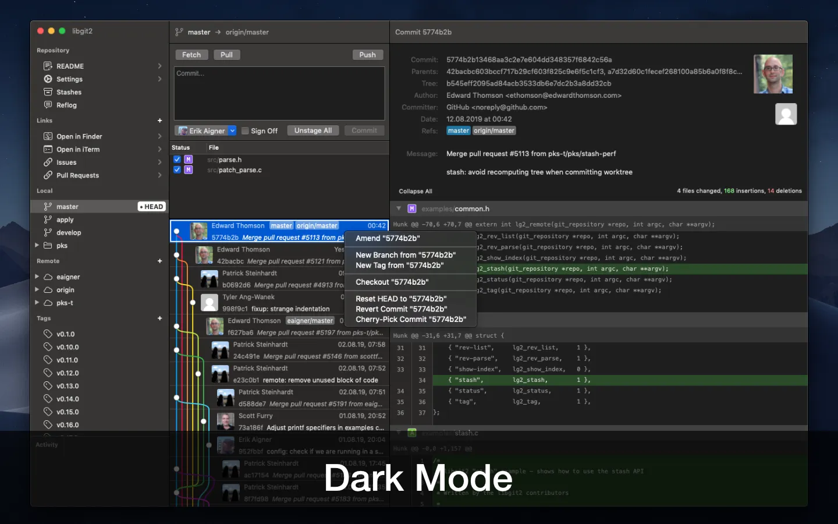Open the repository in Finder
The width and height of the screenshot is (838, 524).
point(79,136)
